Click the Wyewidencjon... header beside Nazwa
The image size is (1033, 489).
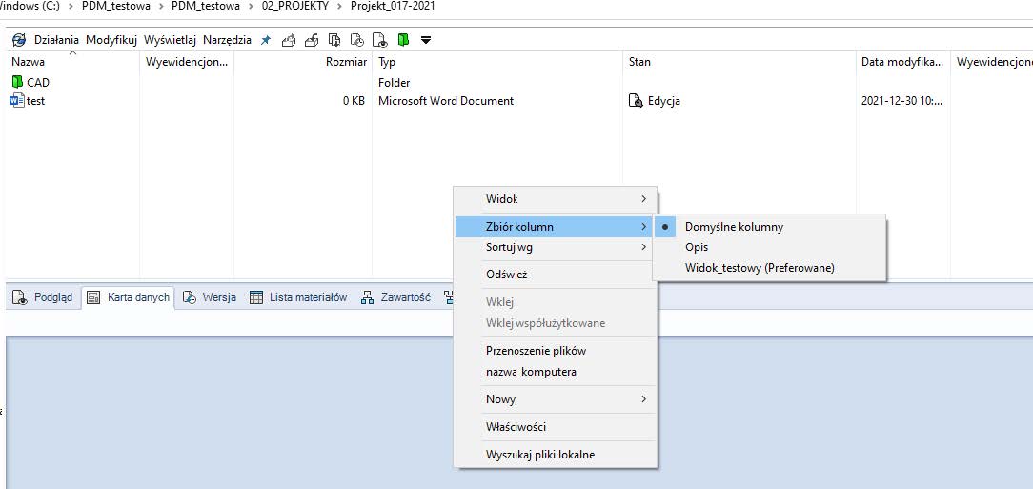click(x=187, y=62)
